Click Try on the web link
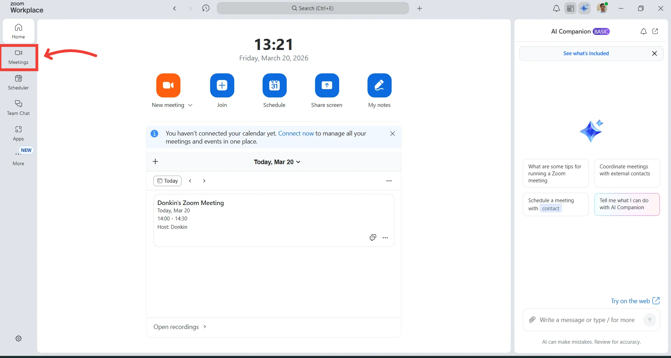671x358 pixels. [x=635, y=301]
